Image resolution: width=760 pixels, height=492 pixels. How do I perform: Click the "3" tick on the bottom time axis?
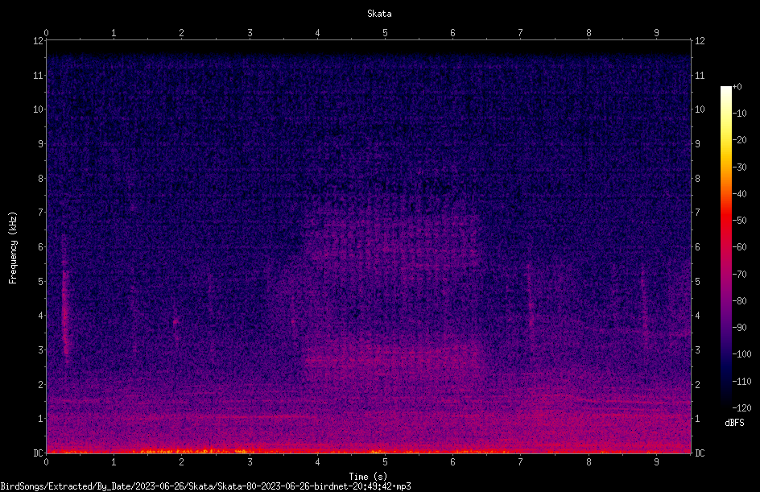pos(250,462)
